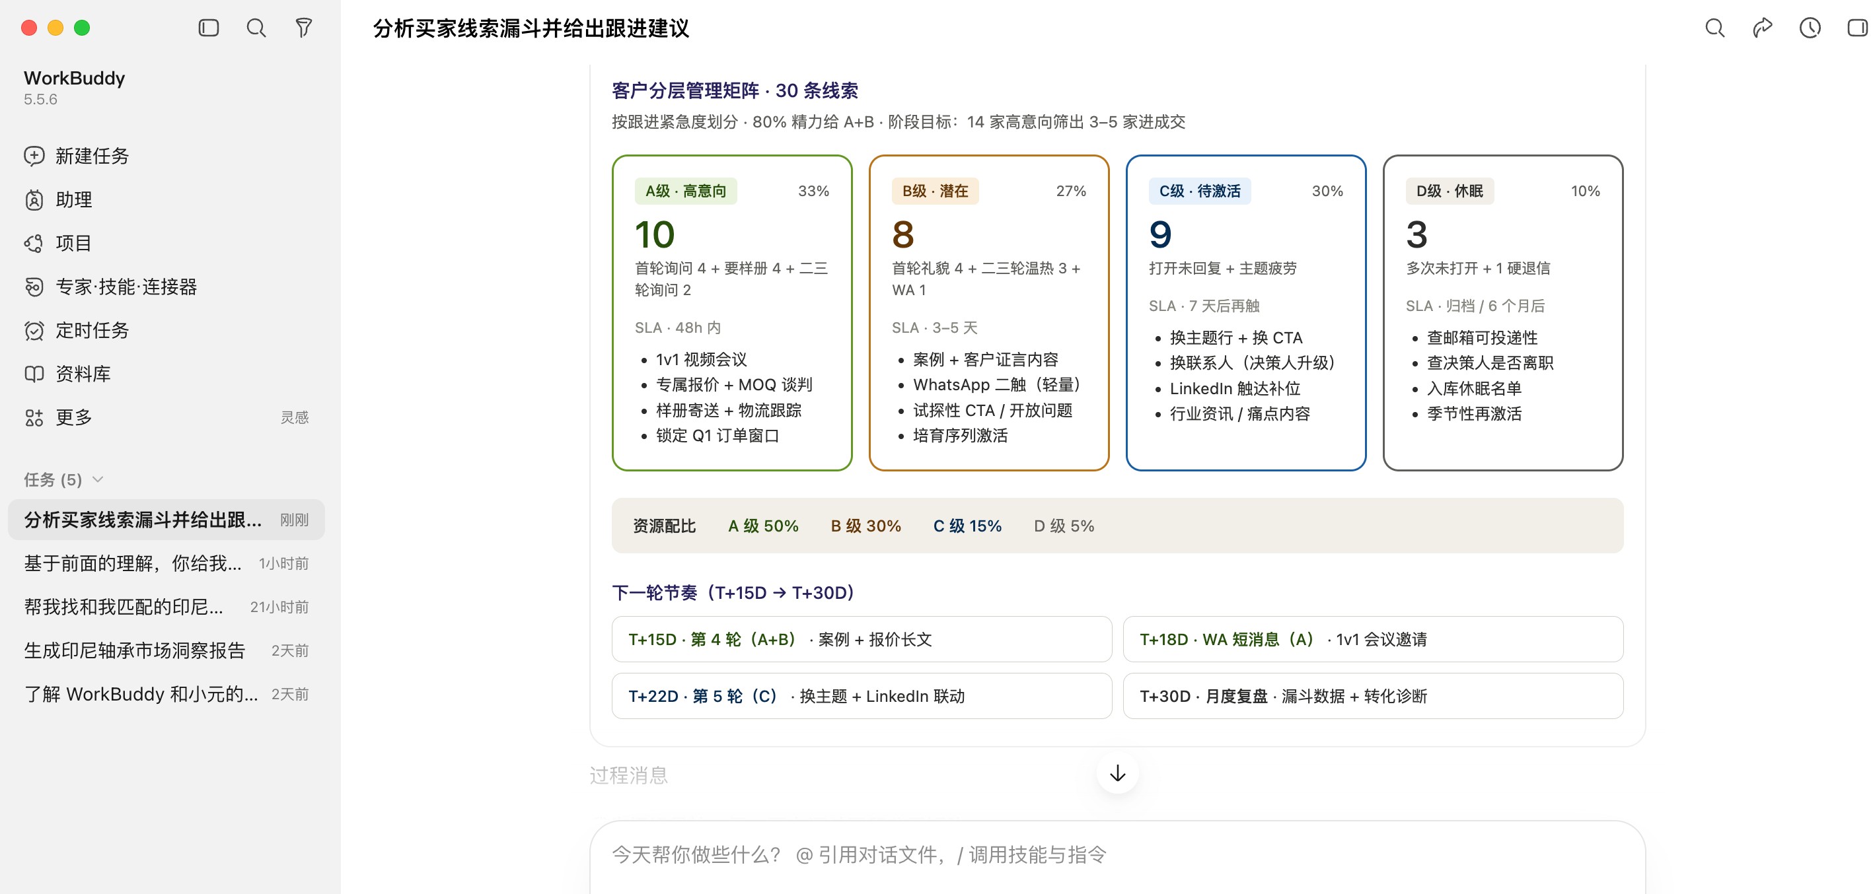Viewport: 1875px width, 894px height.
Task: Open task 了解 WorkBuddy 和小元的...
Action: [x=166, y=694]
